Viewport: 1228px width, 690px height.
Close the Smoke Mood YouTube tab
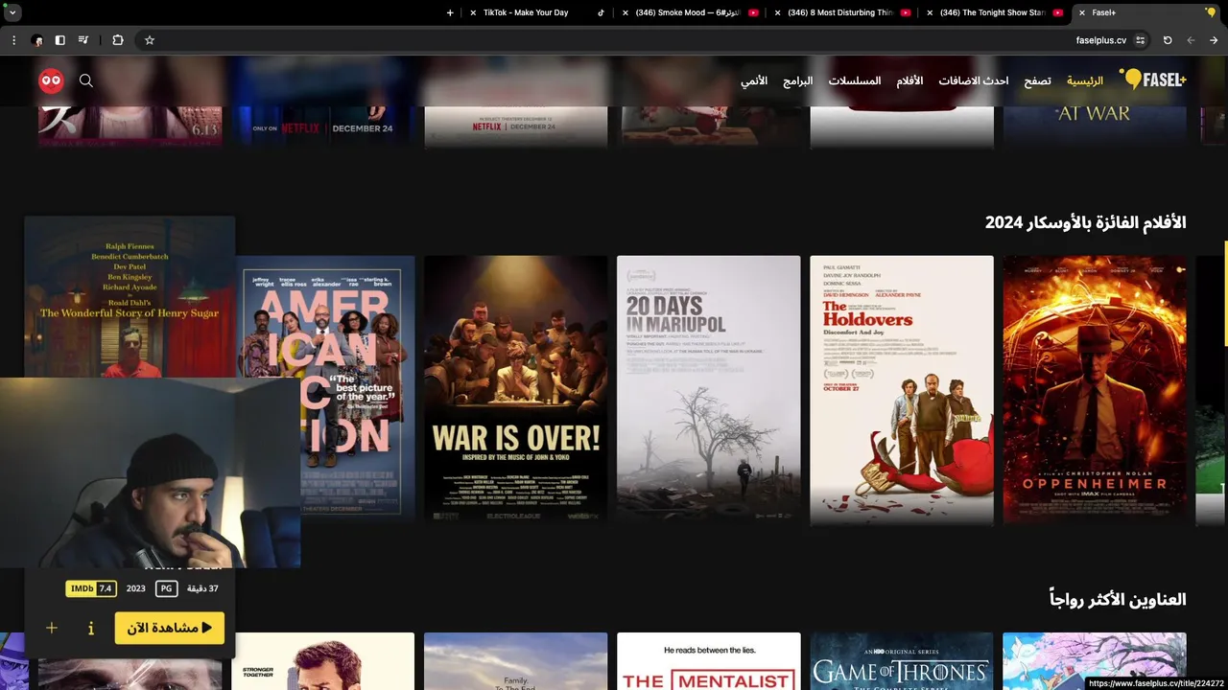pos(626,12)
